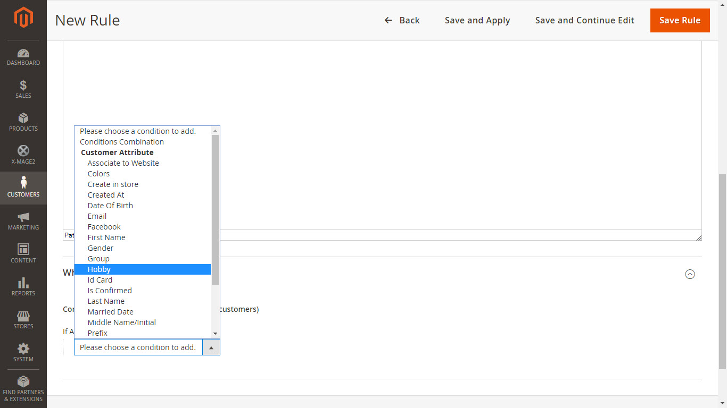Click the page vertical scrollbar thumb
This screenshot has width=727, height=408.
[723, 271]
